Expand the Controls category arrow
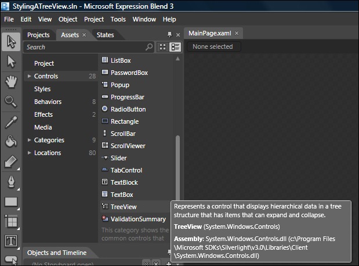This screenshot has height=266, width=359. (29, 76)
